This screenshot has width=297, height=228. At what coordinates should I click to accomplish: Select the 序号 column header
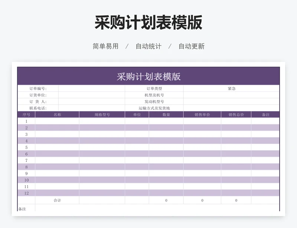click(26, 115)
